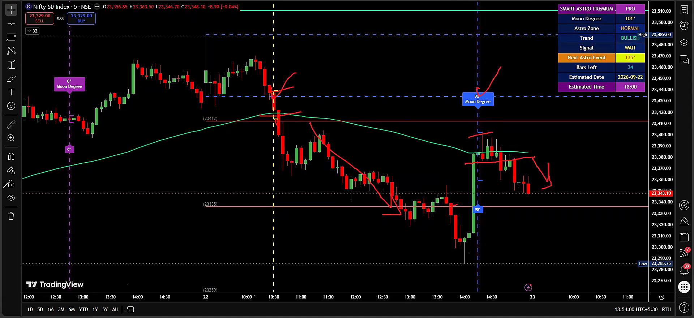This screenshot has height=318, width=694.
Task: Select the ruler measure tool
Action: tap(11, 124)
